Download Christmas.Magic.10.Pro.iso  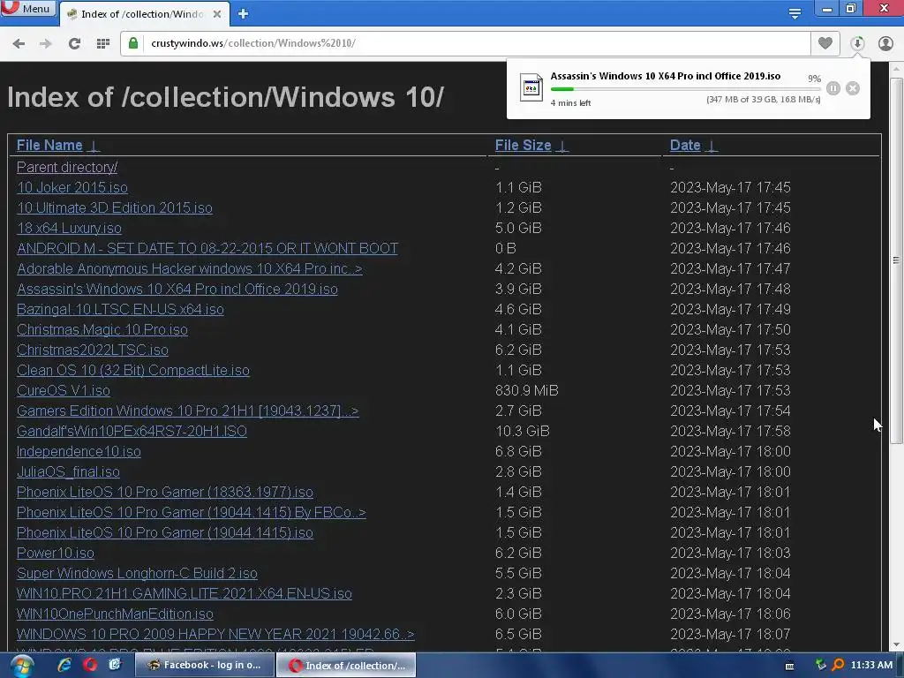pyautogui.click(x=102, y=329)
